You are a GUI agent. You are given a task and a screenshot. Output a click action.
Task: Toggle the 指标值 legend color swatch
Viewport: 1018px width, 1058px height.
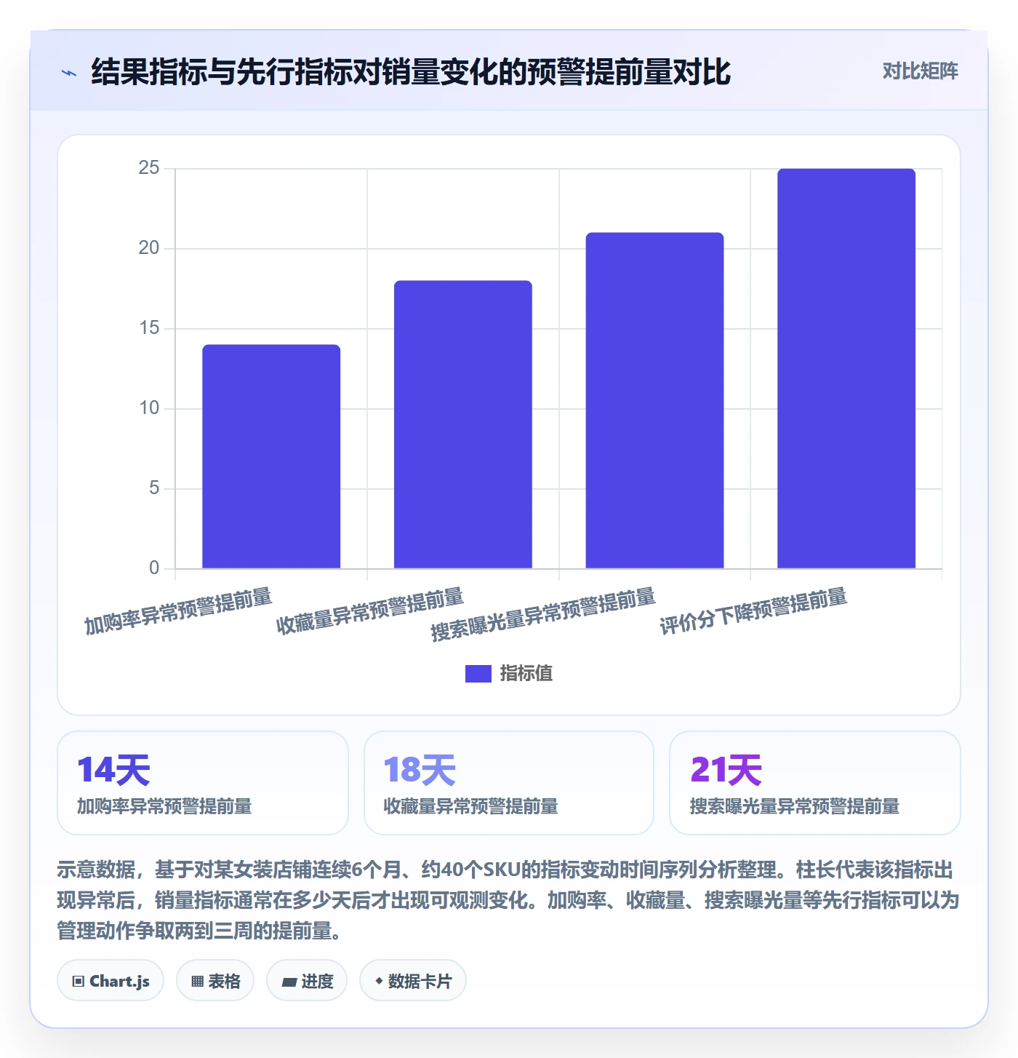478,674
